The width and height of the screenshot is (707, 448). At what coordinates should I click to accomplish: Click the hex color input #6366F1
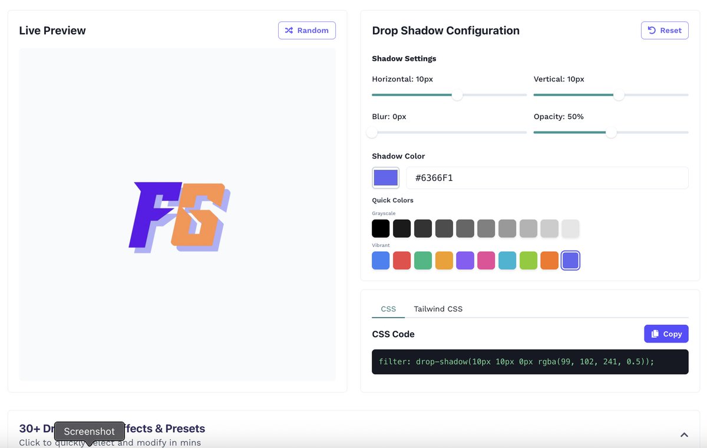tap(547, 178)
